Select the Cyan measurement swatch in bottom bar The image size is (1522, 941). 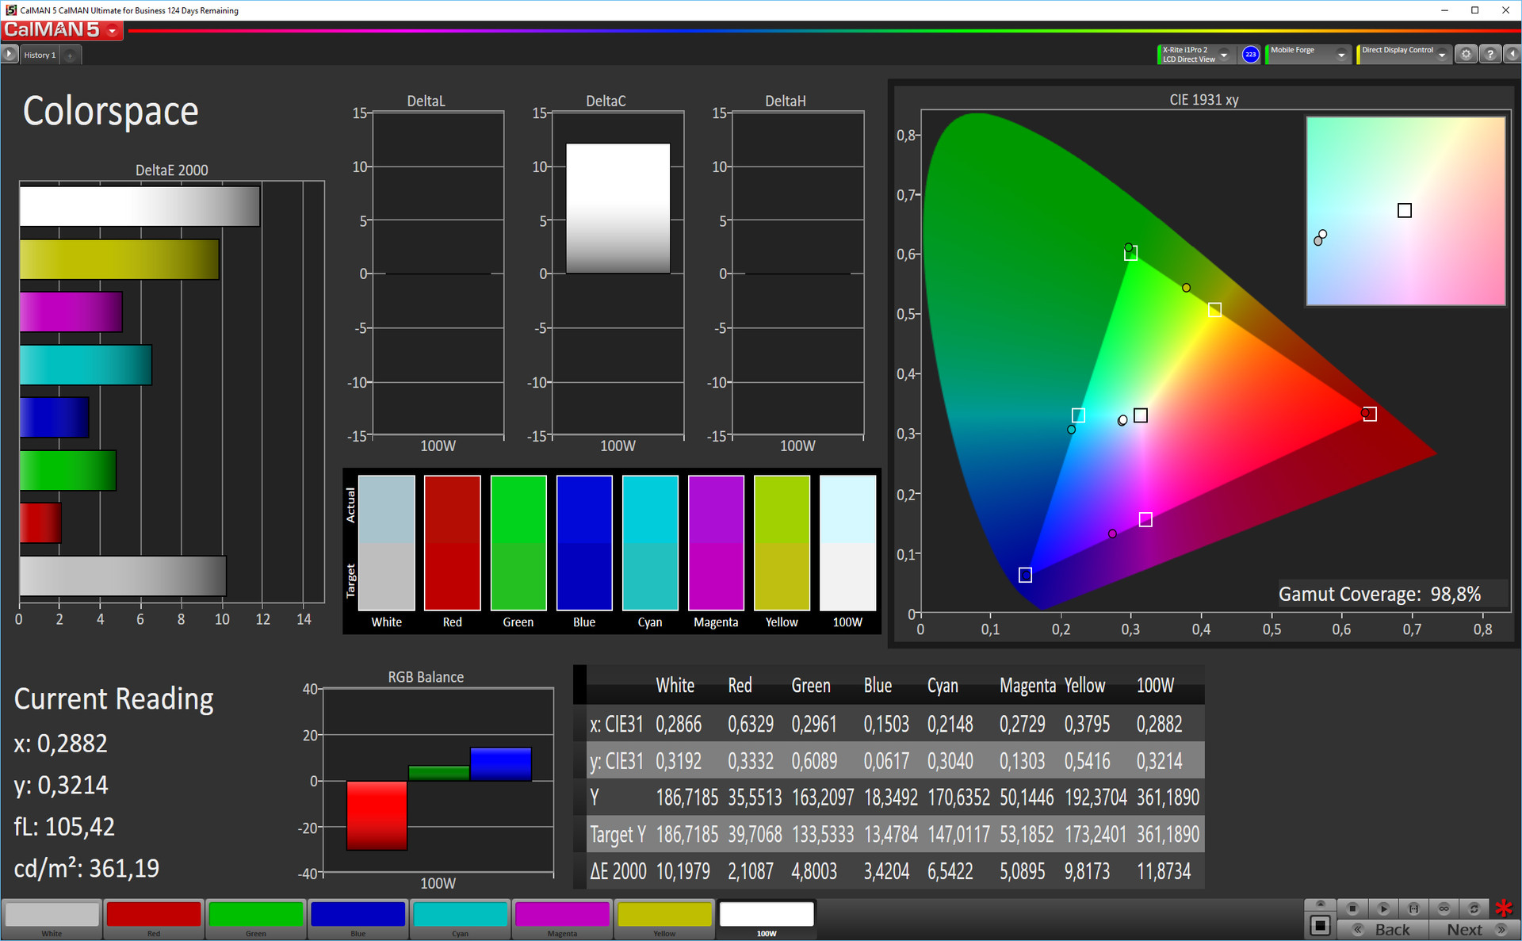[x=461, y=919]
